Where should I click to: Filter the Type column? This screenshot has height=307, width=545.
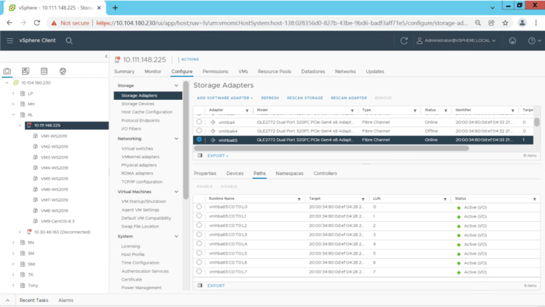pos(415,111)
